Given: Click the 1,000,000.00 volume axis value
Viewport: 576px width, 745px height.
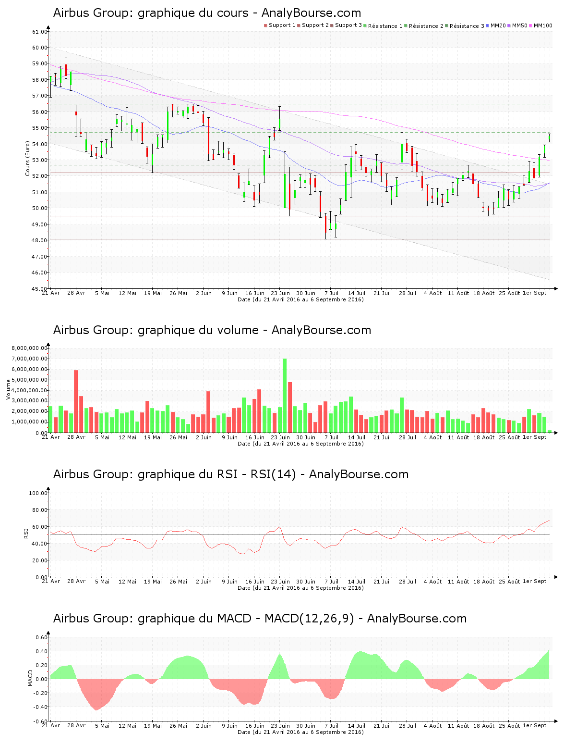Looking at the screenshot, I should (30, 422).
